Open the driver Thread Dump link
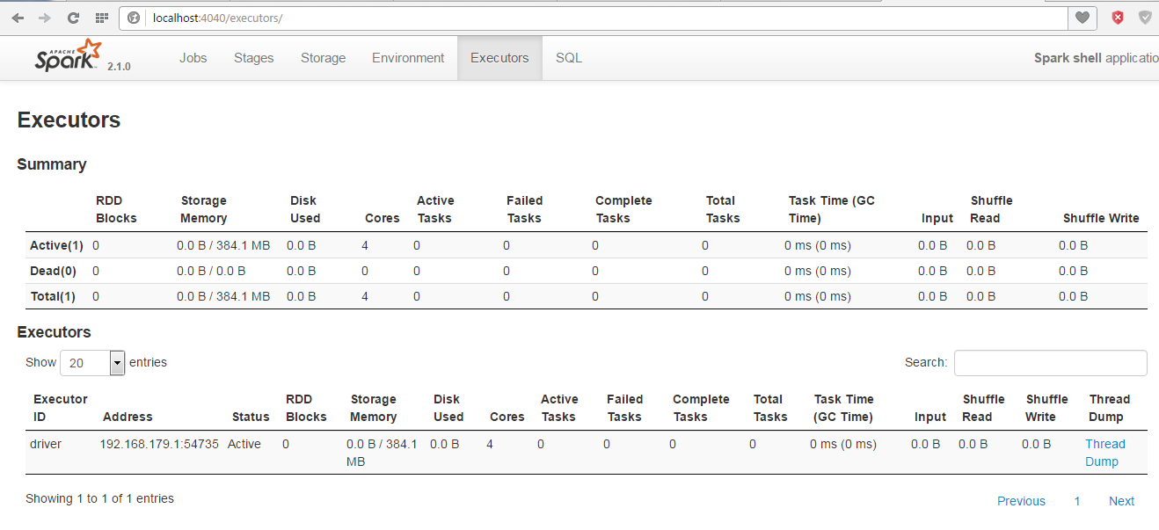This screenshot has height=530, width=1159. click(1104, 453)
